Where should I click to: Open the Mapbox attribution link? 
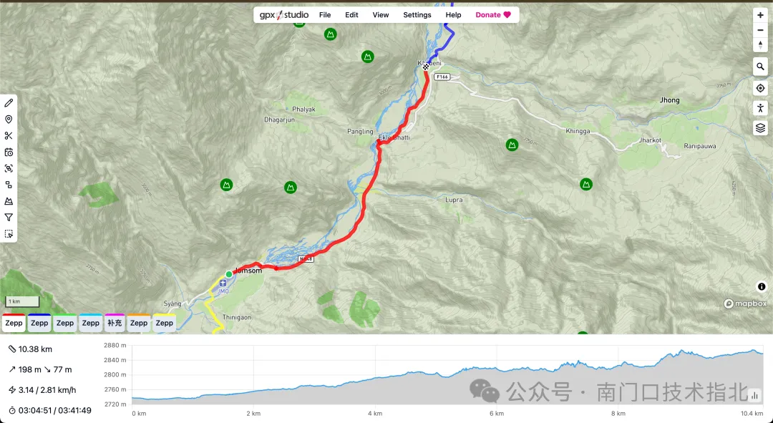point(744,303)
